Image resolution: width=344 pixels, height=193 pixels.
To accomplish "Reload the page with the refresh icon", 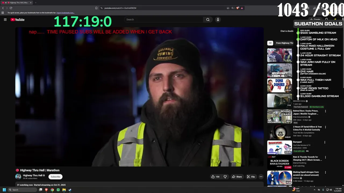I will click(11, 8).
